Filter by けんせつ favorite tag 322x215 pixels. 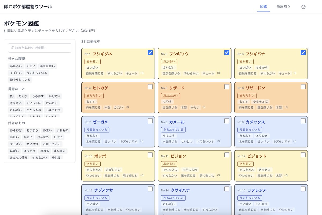(43, 137)
